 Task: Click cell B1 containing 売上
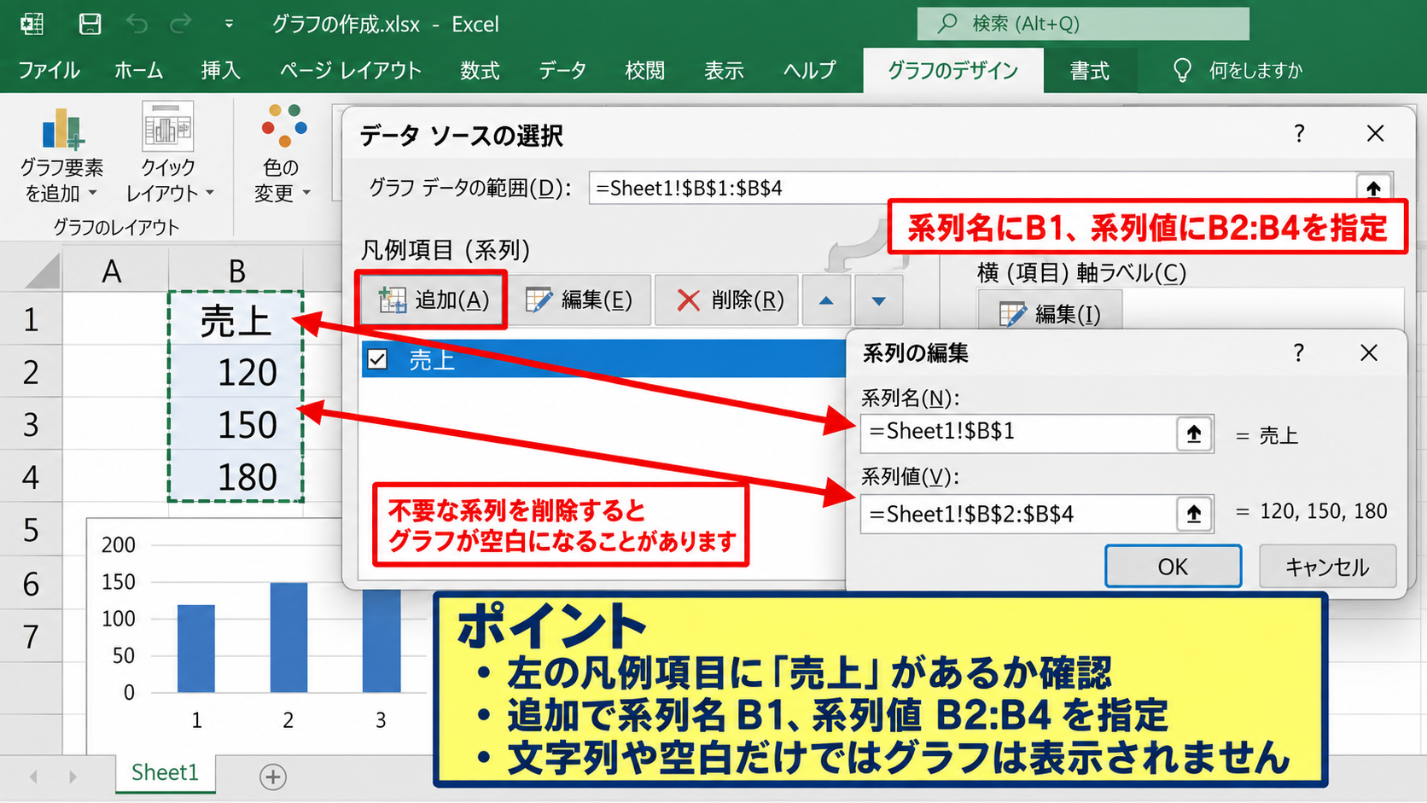point(236,319)
